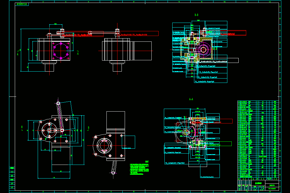Pick the magenta bolt circle on the front view
This screenshot has height=193, width=290.
click(x=61, y=51)
